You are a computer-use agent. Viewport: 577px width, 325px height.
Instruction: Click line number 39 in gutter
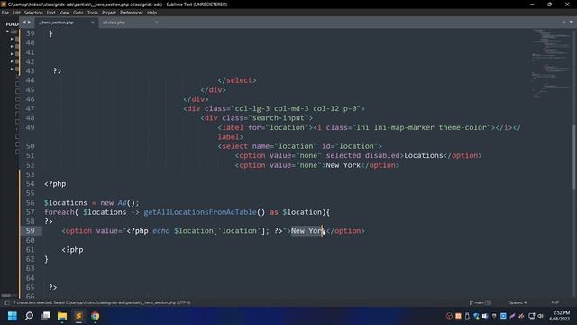(30, 33)
